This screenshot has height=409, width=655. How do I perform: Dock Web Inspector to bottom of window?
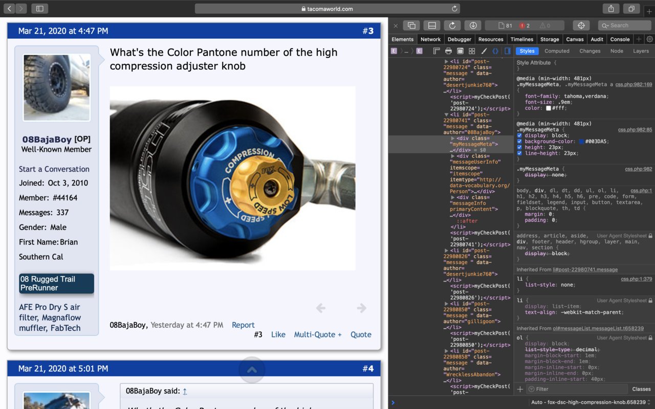(432, 26)
